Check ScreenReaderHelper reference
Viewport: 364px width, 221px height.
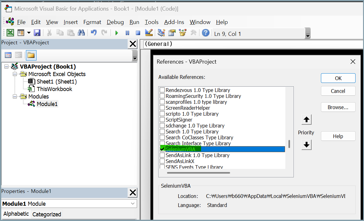tap(162, 108)
